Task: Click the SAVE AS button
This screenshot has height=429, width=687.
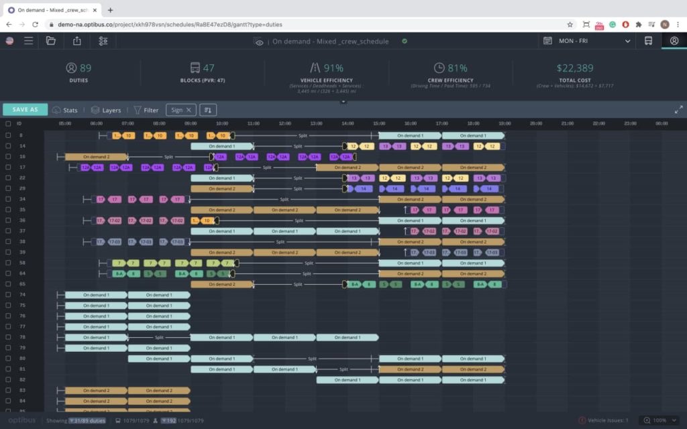Action: pos(25,109)
